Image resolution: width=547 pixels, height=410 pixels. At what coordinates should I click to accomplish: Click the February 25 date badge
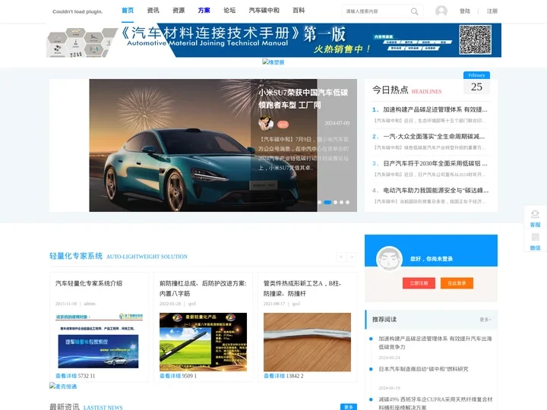point(476,83)
